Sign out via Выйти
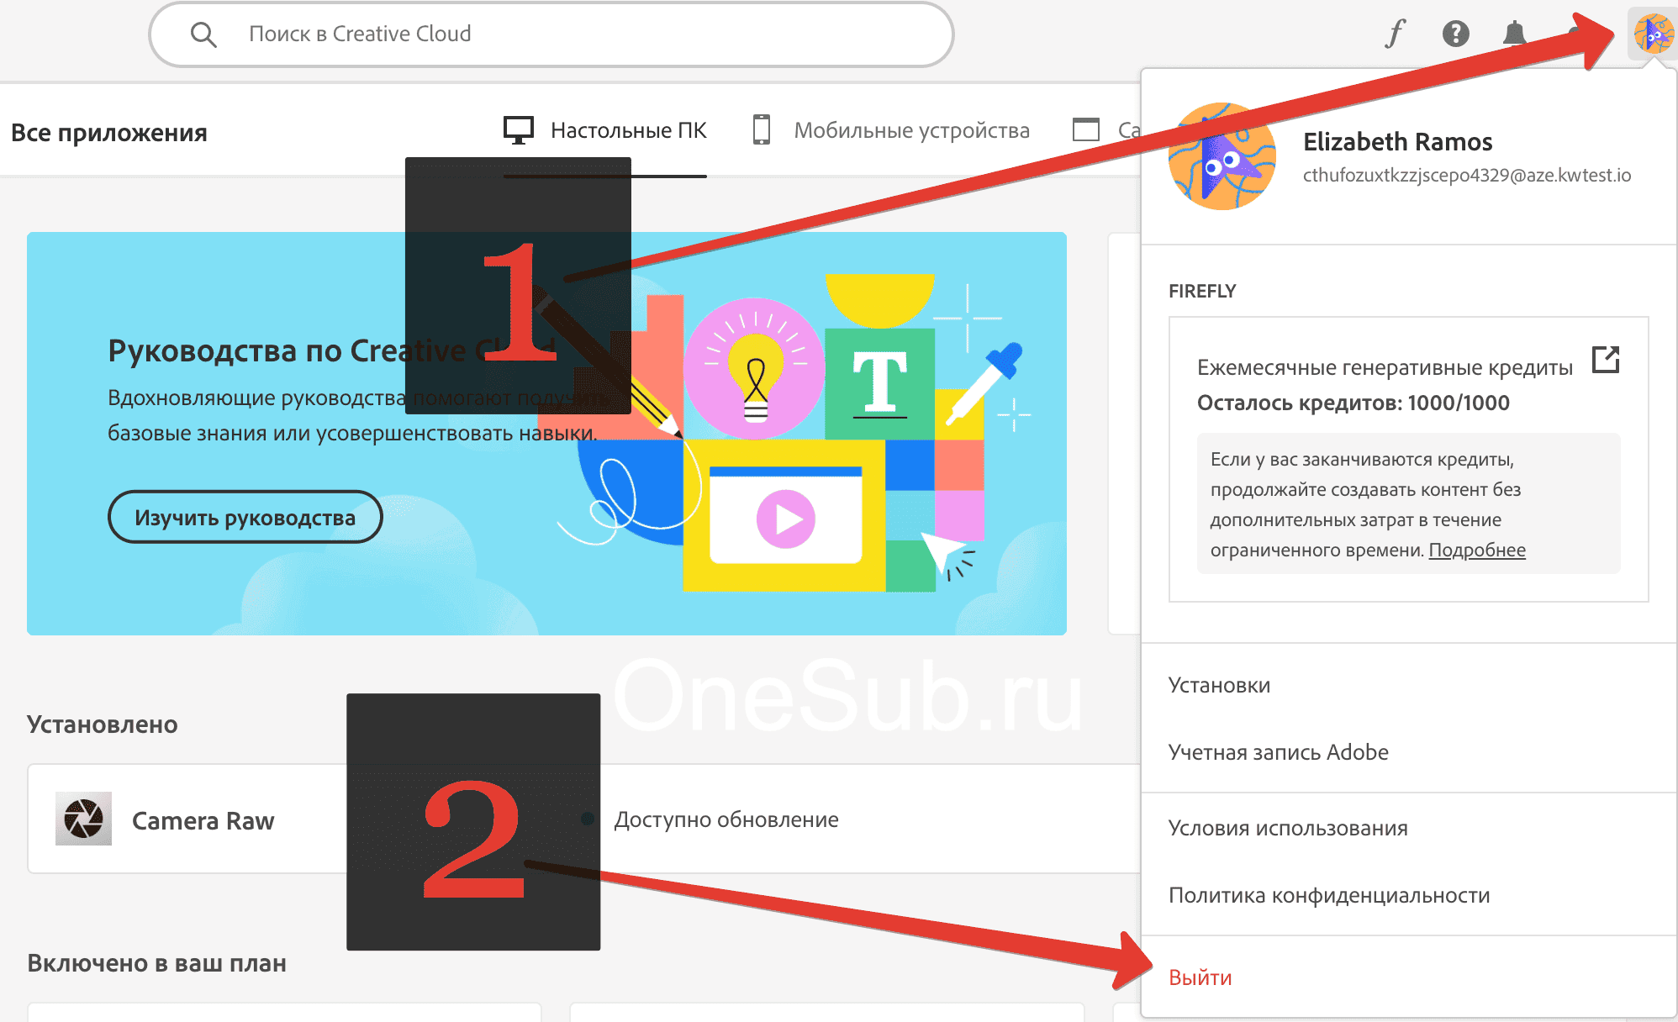Screen dimensions: 1678x1022 pyautogui.click(x=1200, y=977)
